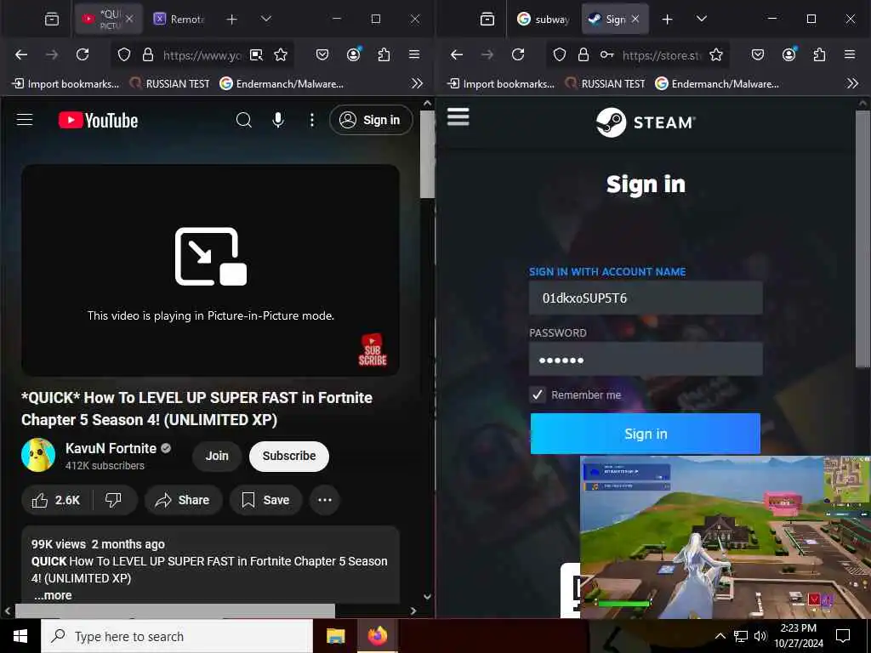871x653 pixels.
Task: Like the video with 2.6K thumbs up
Action: (57, 500)
